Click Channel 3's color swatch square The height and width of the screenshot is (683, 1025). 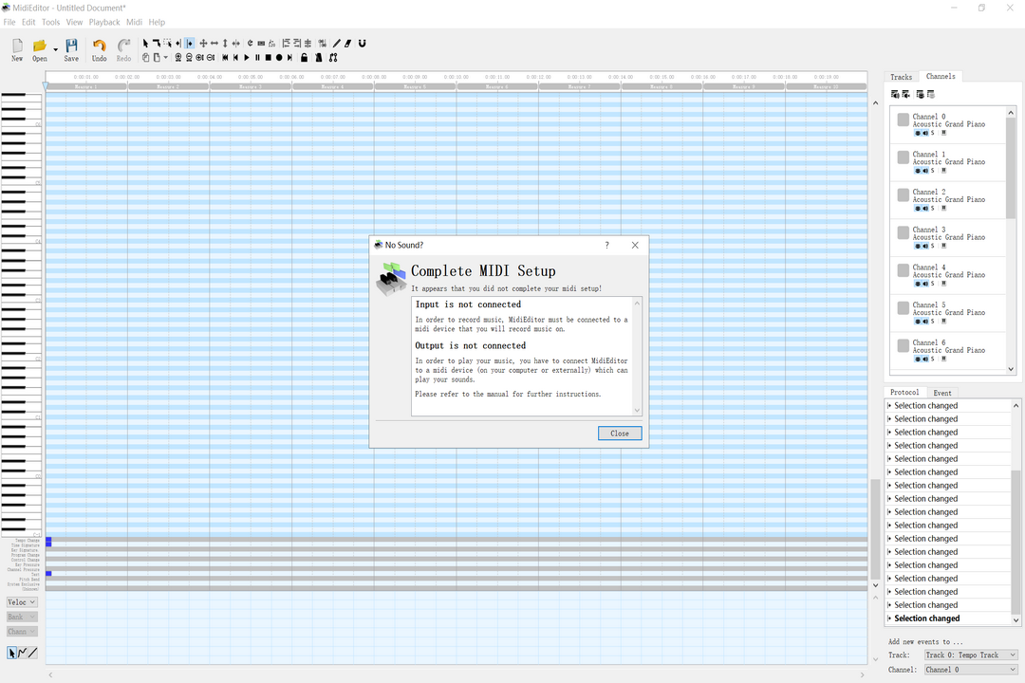pyautogui.click(x=903, y=232)
